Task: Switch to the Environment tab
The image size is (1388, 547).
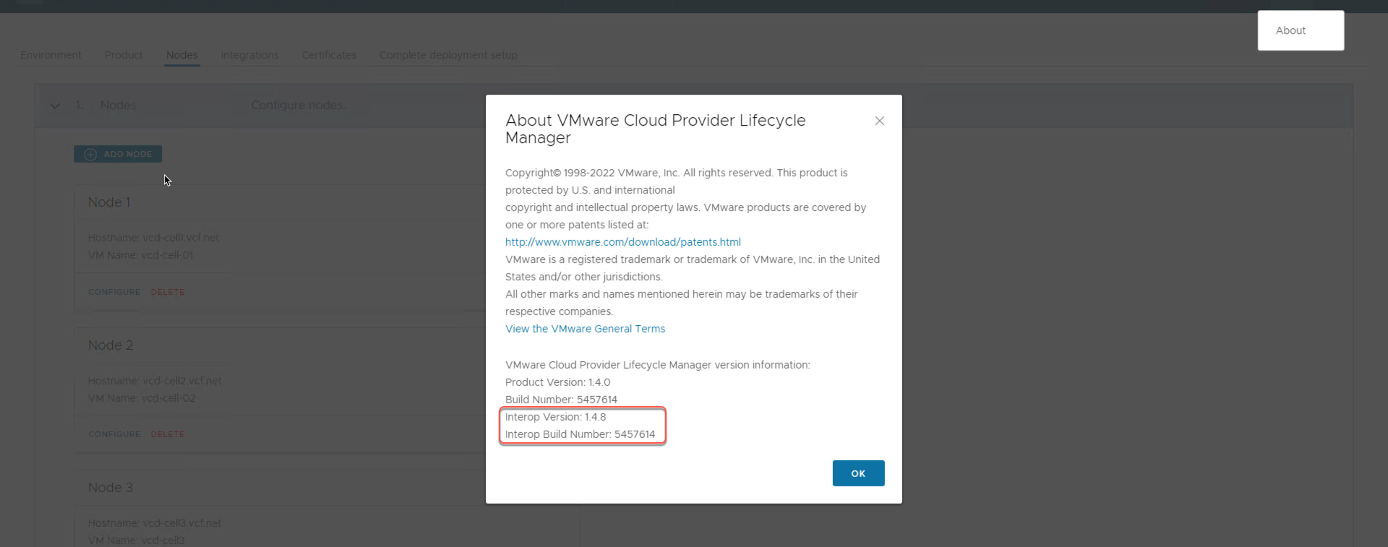Action: [x=51, y=55]
